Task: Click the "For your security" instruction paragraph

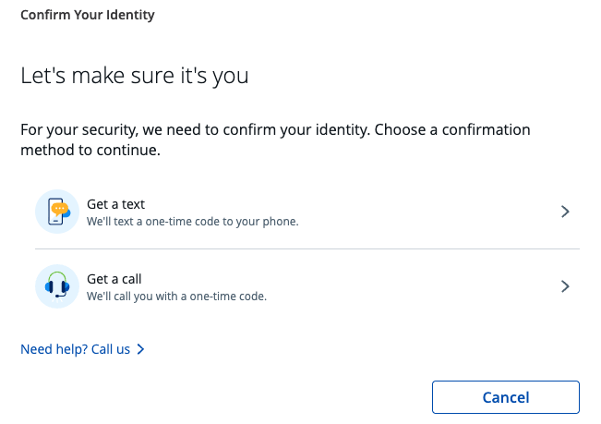Action: tap(275, 139)
